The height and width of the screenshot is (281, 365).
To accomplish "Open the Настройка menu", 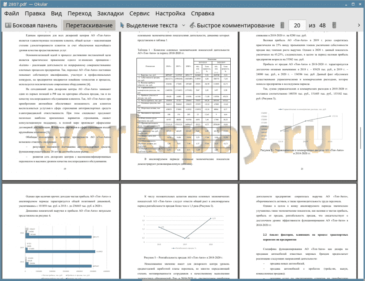I will point(170,14).
